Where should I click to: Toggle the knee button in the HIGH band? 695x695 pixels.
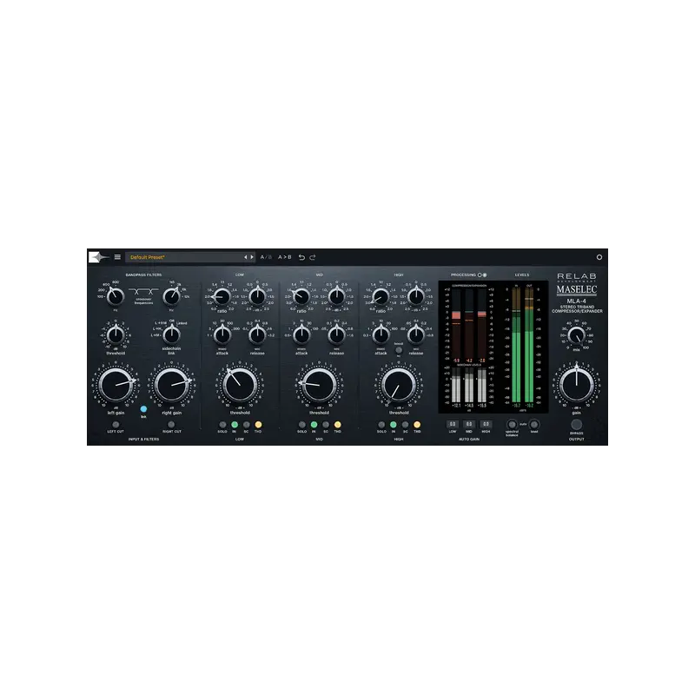click(x=399, y=350)
